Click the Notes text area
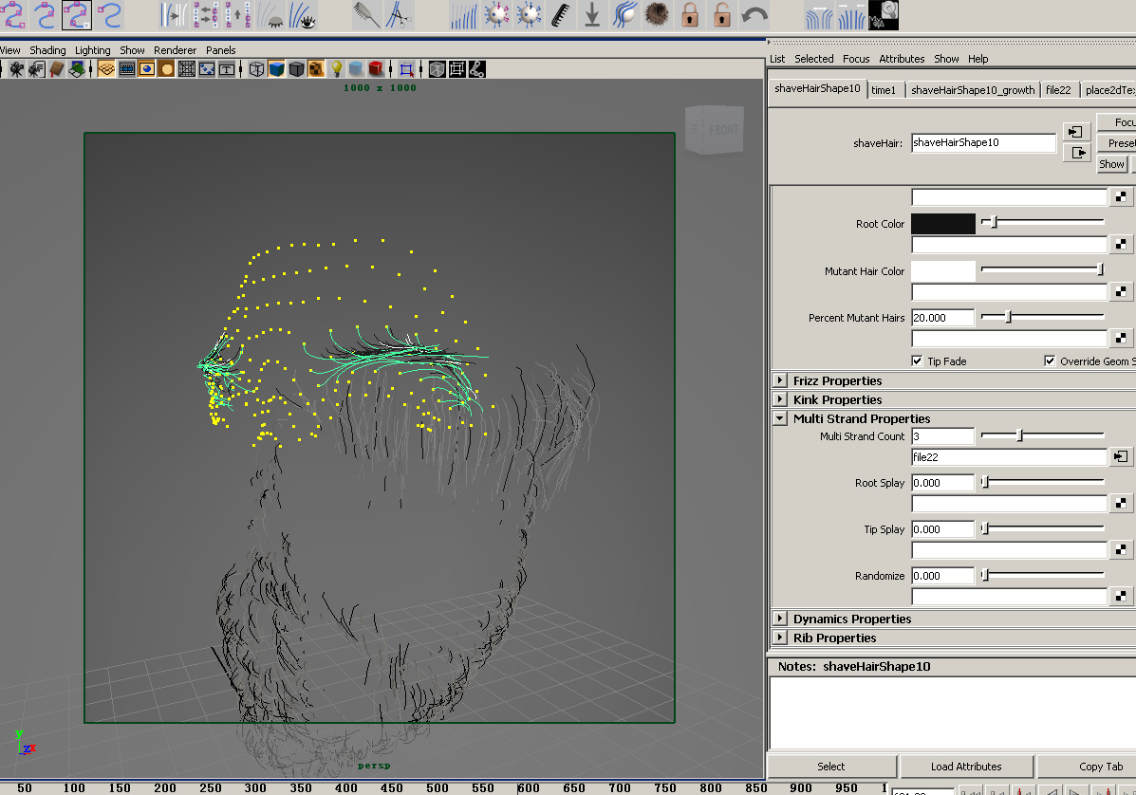The image size is (1136, 795). [x=951, y=712]
